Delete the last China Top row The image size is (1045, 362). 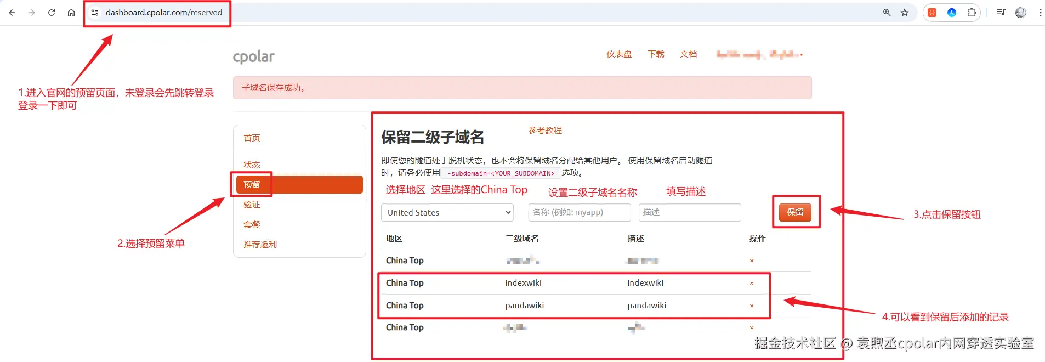click(752, 328)
